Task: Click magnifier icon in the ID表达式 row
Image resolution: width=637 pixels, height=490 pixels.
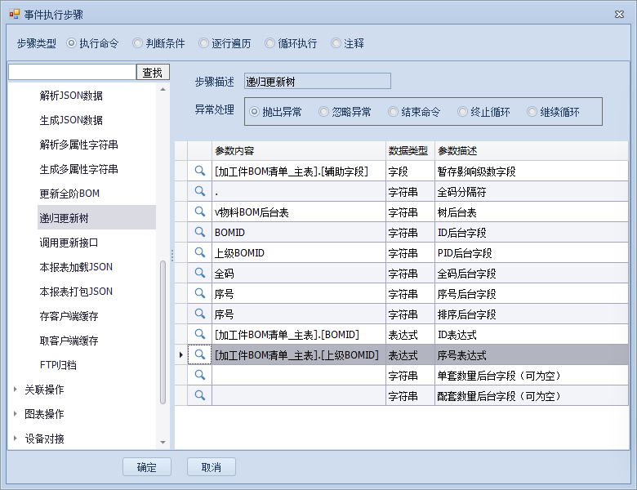Action: click(x=199, y=335)
